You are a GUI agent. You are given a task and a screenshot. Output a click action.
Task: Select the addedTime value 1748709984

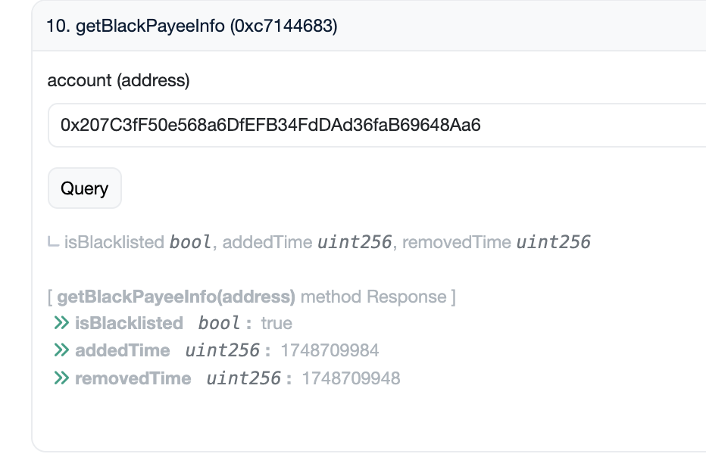click(x=330, y=350)
